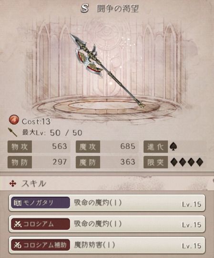
Task: Click the icon on コロシアム補助 tag
Action: coord(18,245)
